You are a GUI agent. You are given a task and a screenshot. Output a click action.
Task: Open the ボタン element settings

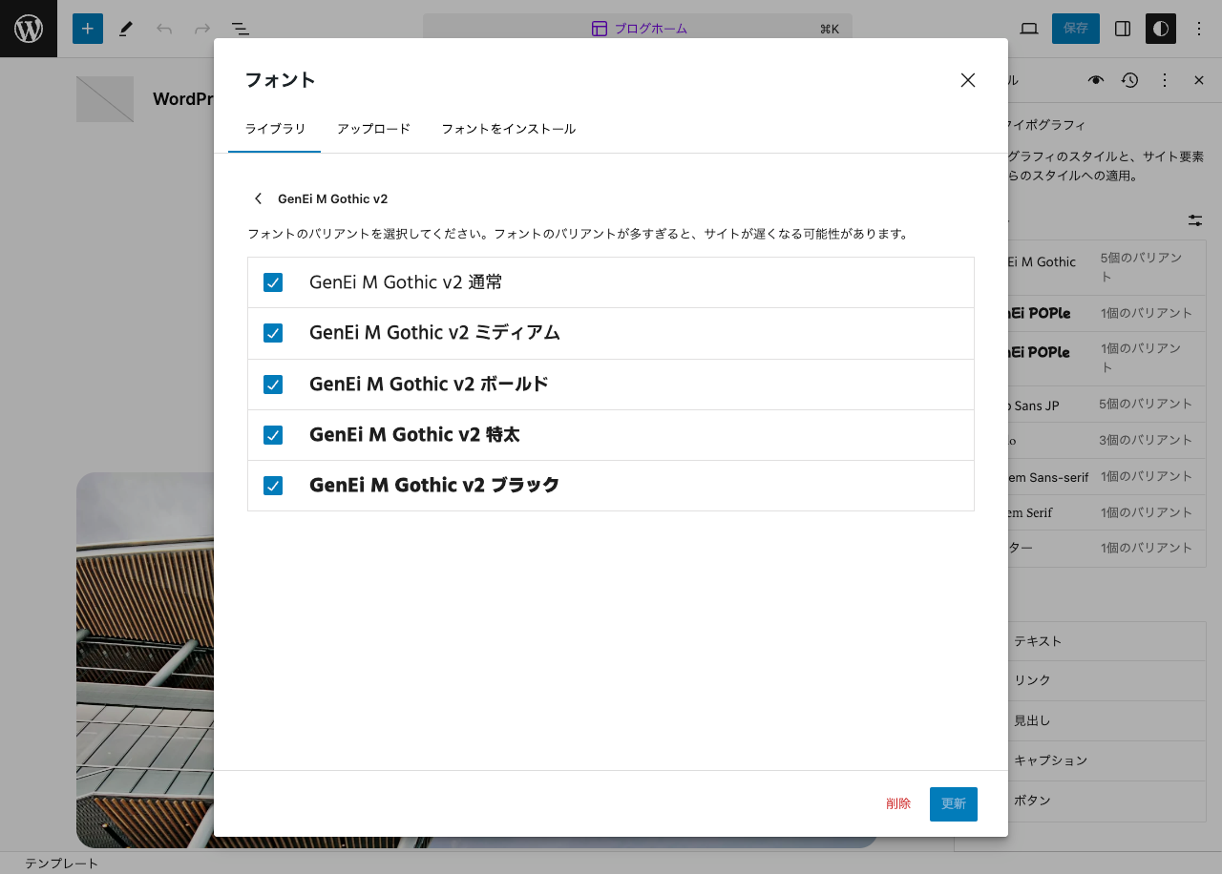coord(1107,801)
